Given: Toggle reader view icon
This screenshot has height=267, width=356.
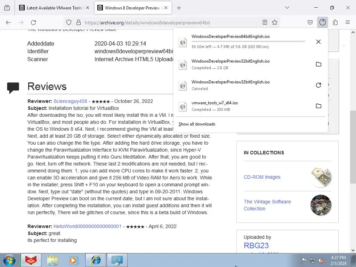Looking at the screenshot, I should tap(265, 22).
